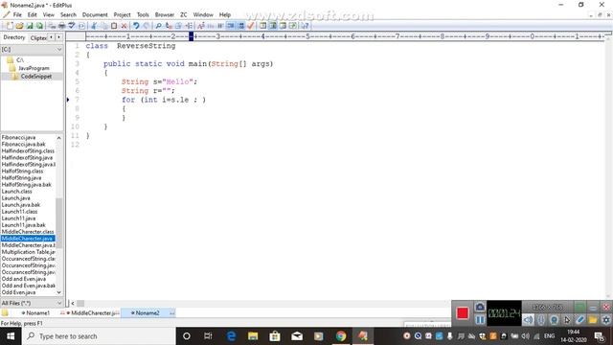Open the Window menu
The height and width of the screenshot is (345, 613).
[203, 14]
